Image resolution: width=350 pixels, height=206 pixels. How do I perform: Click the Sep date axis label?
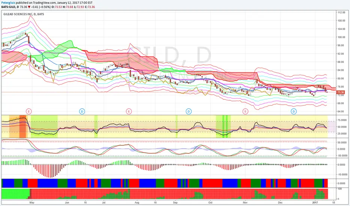tap(175, 202)
